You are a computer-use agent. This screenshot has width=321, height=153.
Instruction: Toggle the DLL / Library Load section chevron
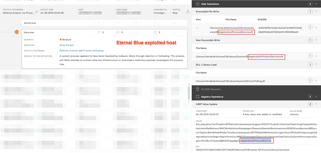pos(316,65)
